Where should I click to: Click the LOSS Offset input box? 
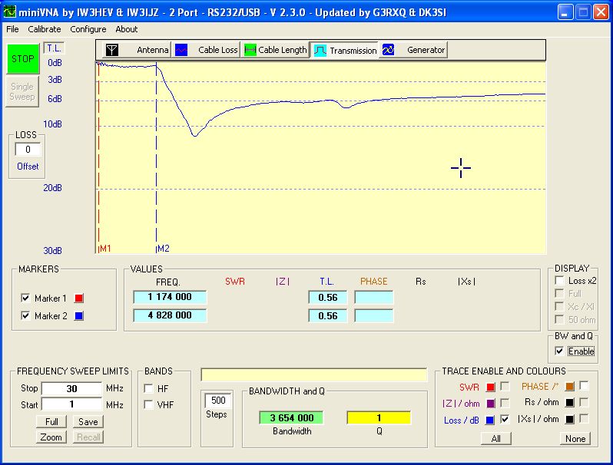pyautogui.click(x=28, y=150)
